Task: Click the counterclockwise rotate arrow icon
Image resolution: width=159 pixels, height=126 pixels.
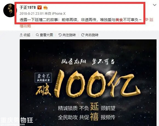Action: click(60, 35)
